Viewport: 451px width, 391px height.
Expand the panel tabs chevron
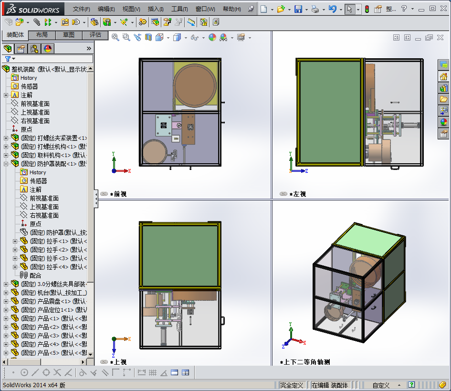89,49
